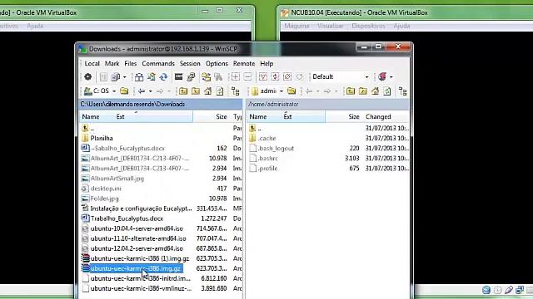This screenshot has width=533, height=299.
Task: Select the highlighted ubuntu-uec-karmic-i386.img.gz file
Action: tap(136, 268)
